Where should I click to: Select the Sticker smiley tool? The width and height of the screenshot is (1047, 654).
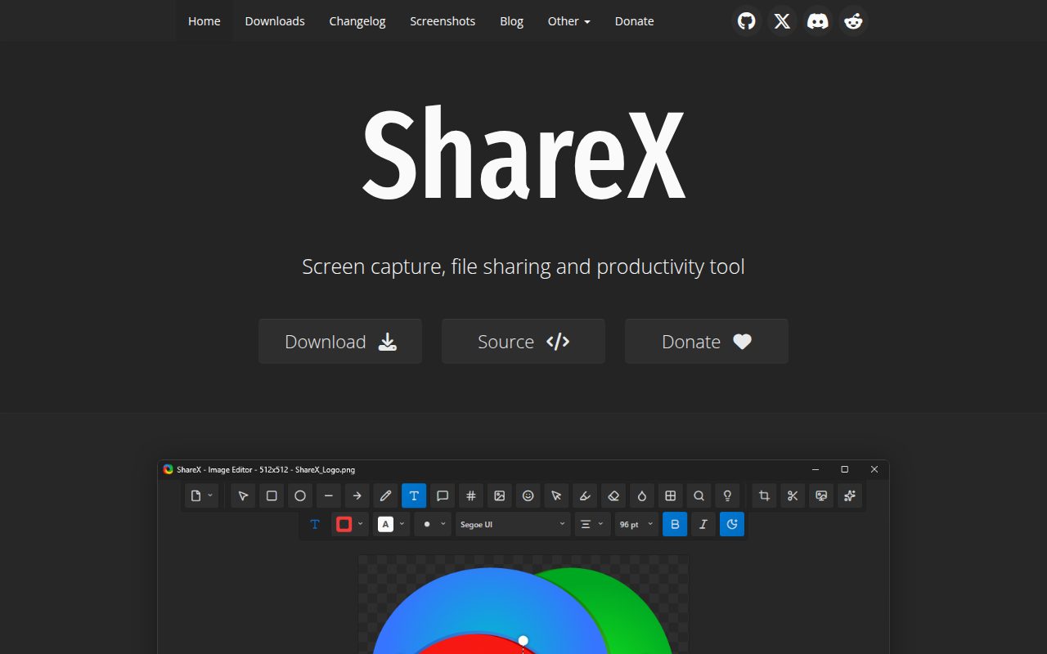click(x=528, y=495)
